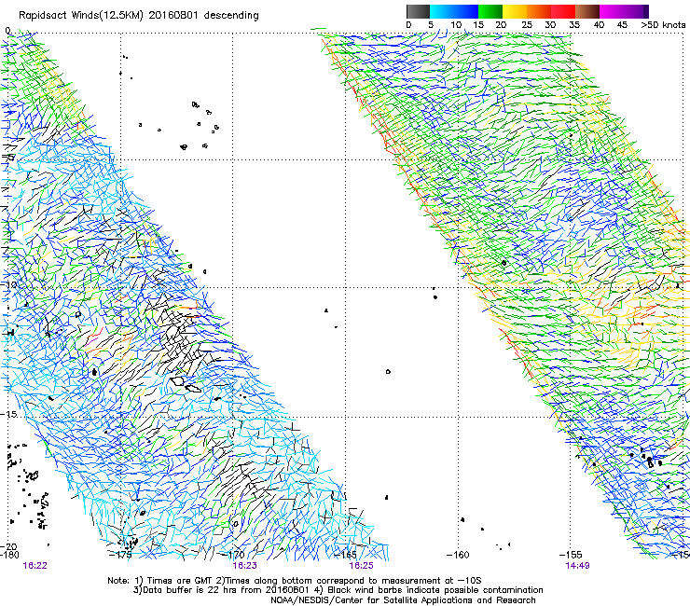Click the gray 0-5 knots color scale segment

coord(418,11)
